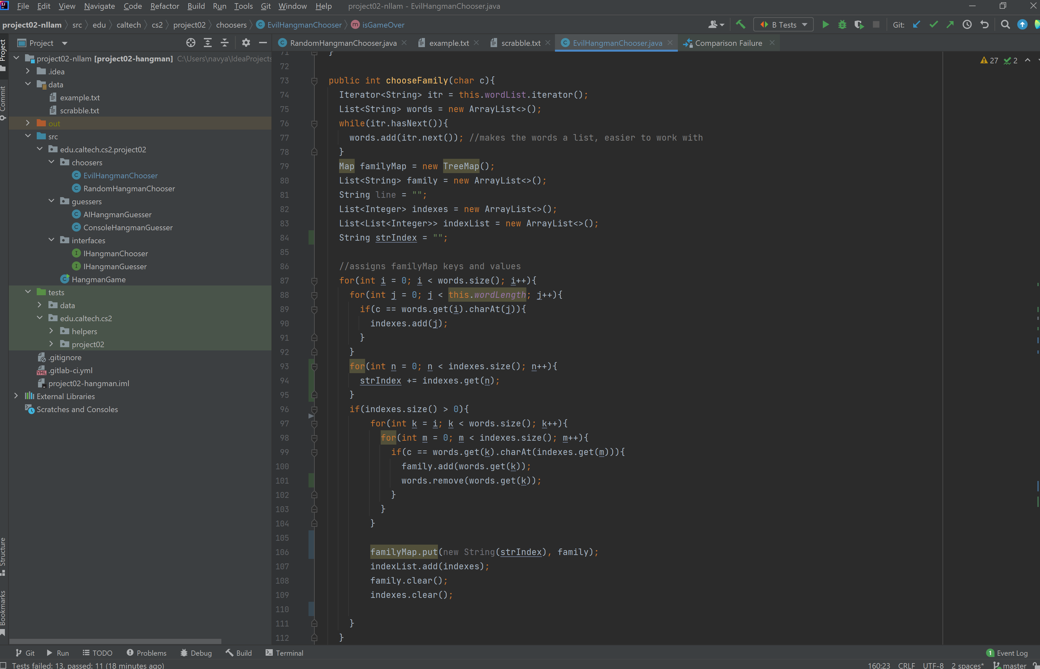Click the Build project hammer icon
1040x669 pixels.
coord(741,25)
